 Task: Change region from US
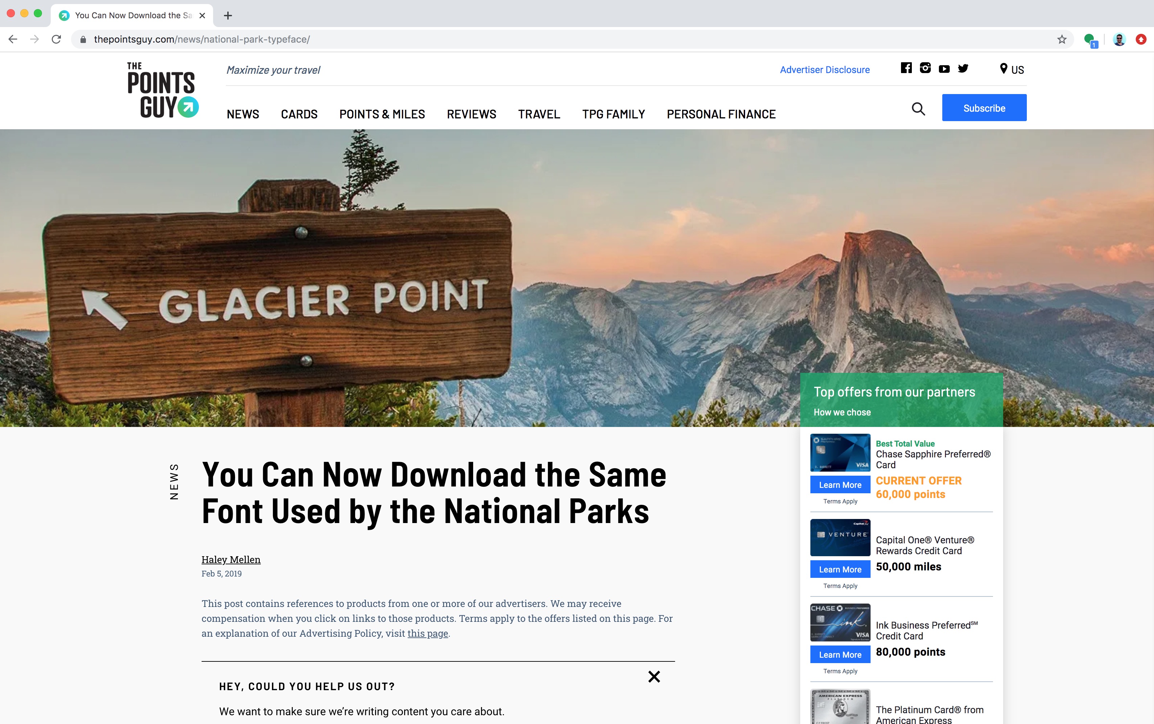pos(1012,69)
